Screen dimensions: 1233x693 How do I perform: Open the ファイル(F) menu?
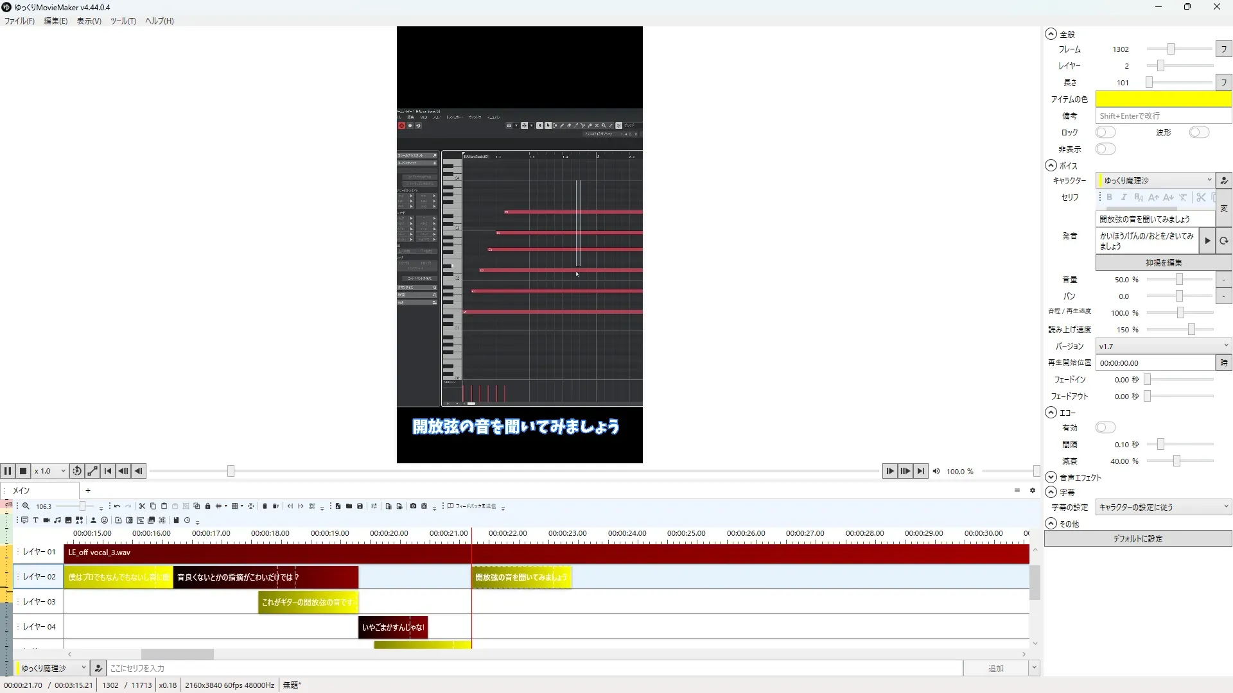point(19,21)
